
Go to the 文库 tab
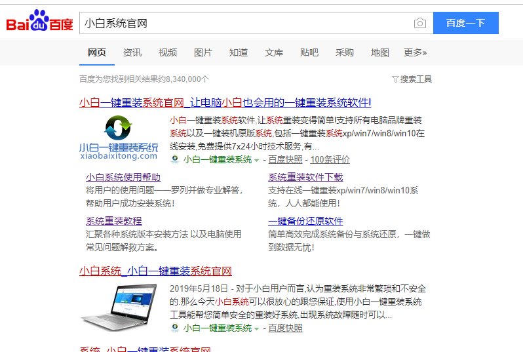click(x=273, y=52)
